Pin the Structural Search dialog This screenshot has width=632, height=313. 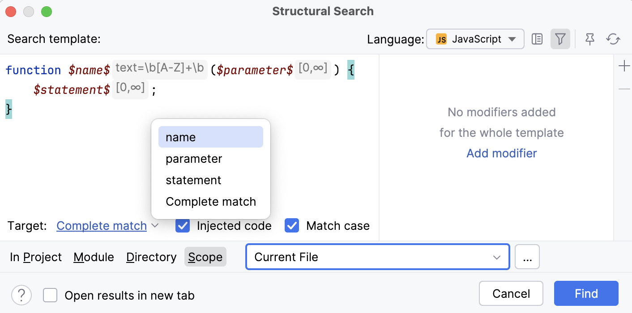[589, 39]
